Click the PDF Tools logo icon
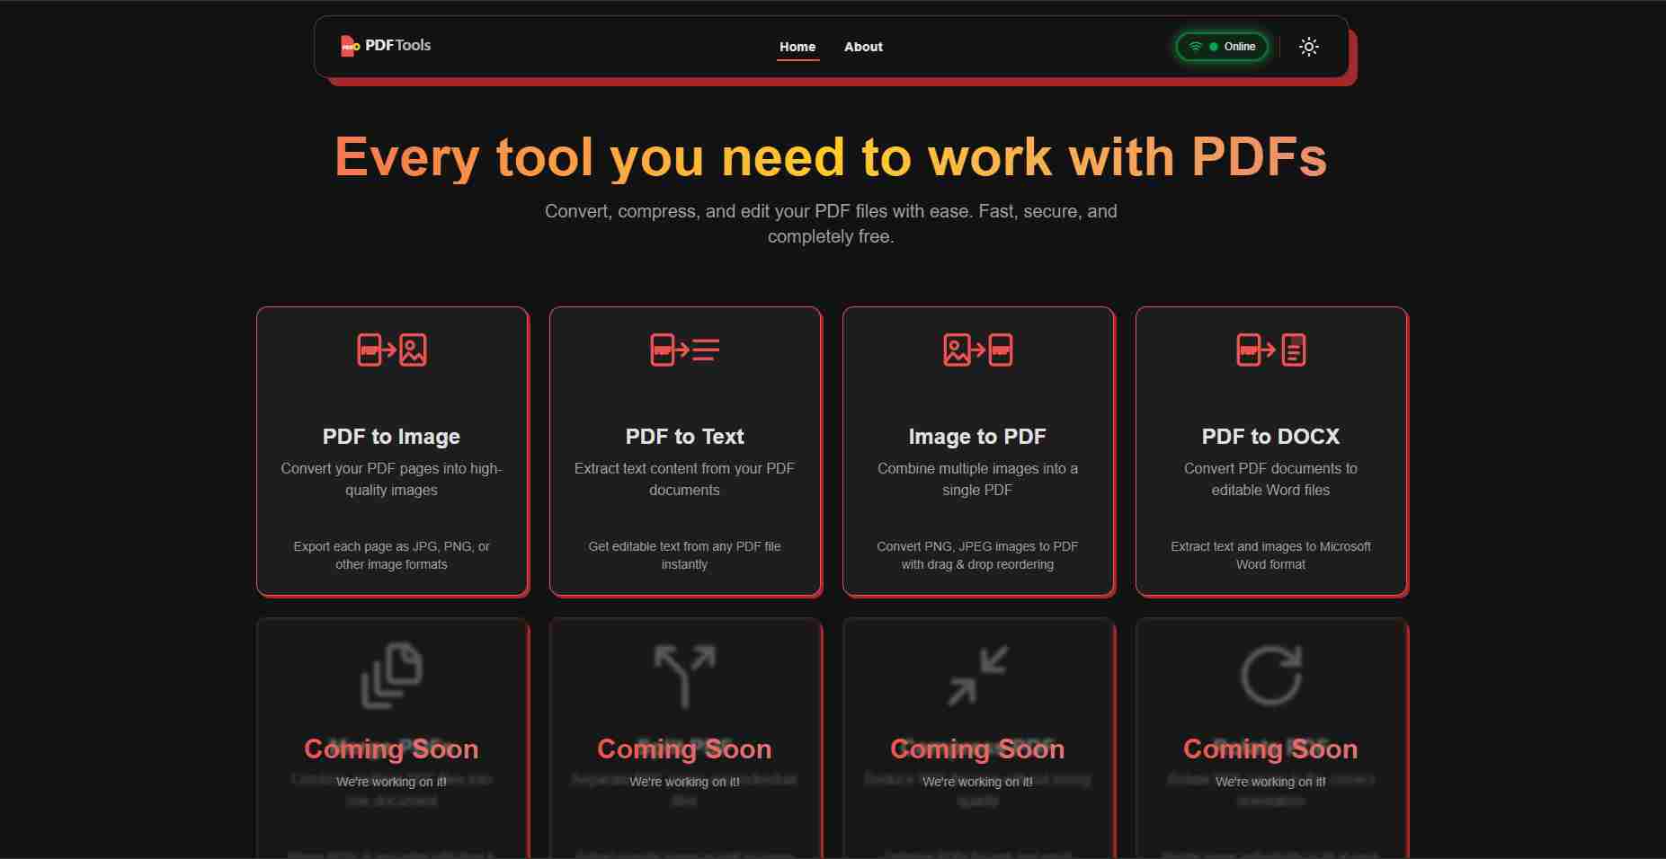Viewport: 1666px width, 859px height. point(350,45)
